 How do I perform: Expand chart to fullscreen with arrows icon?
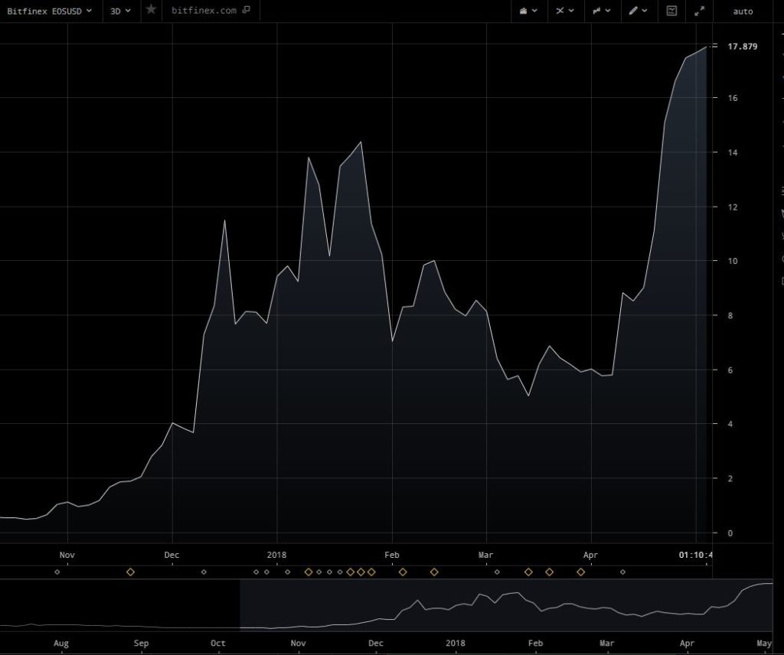click(x=700, y=11)
